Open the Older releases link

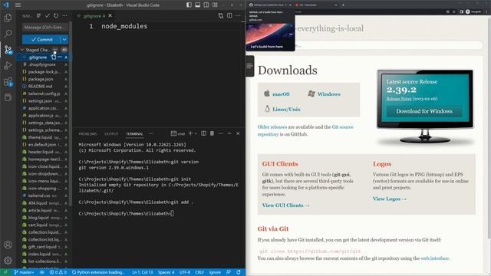pos(272,127)
